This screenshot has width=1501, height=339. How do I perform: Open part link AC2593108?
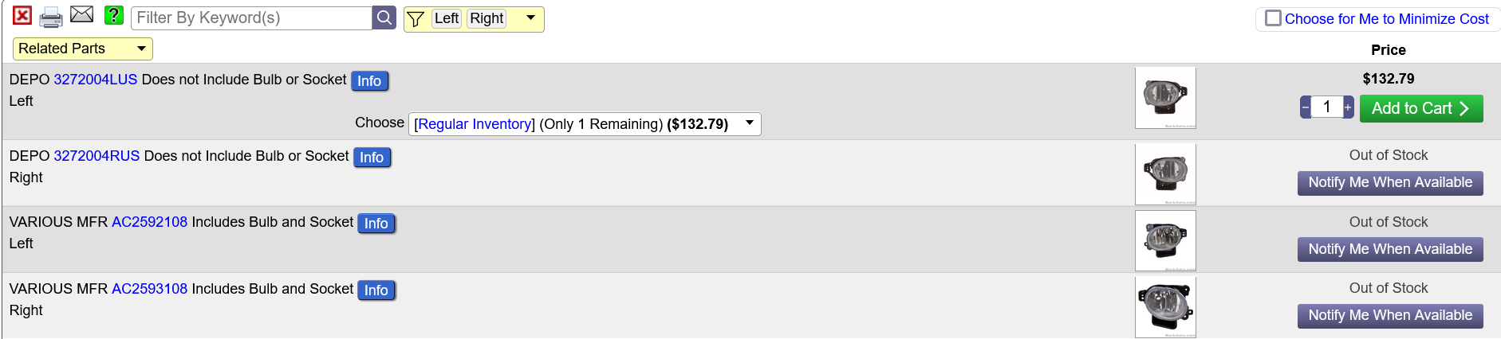[150, 289]
